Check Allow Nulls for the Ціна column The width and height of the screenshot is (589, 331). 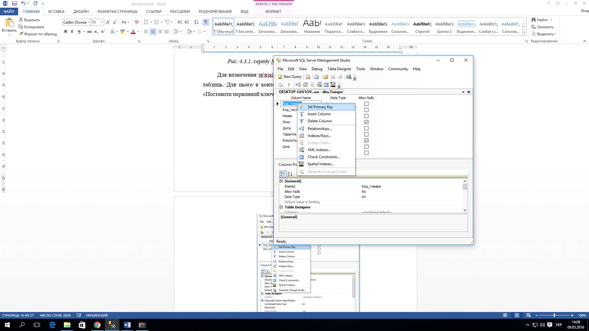pos(366,147)
